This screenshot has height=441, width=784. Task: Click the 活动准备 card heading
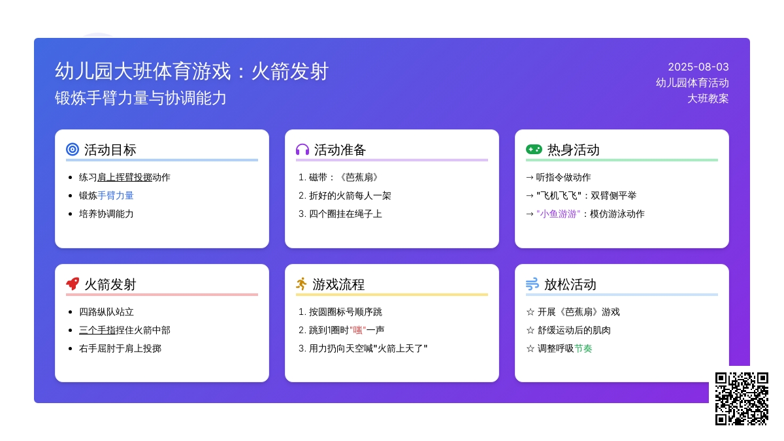pyautogui.click(x=340, y=150)
